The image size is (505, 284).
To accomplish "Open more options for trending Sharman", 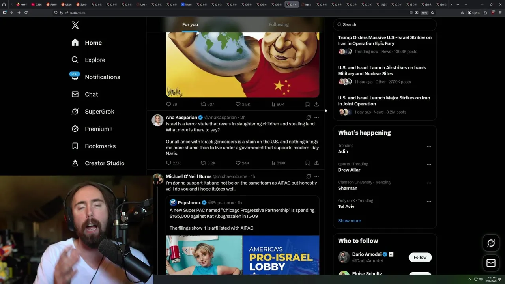I will point(429,183).
